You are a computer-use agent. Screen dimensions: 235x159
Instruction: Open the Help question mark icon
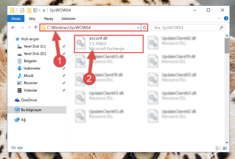tap(226, 18)
